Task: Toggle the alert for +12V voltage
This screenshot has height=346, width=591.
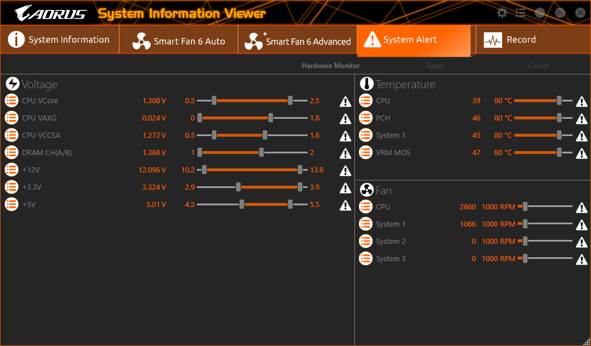Action: coord(345,171)
